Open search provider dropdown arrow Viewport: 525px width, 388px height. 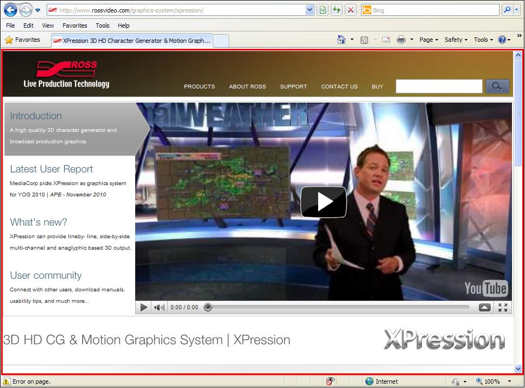pos(517,10)
